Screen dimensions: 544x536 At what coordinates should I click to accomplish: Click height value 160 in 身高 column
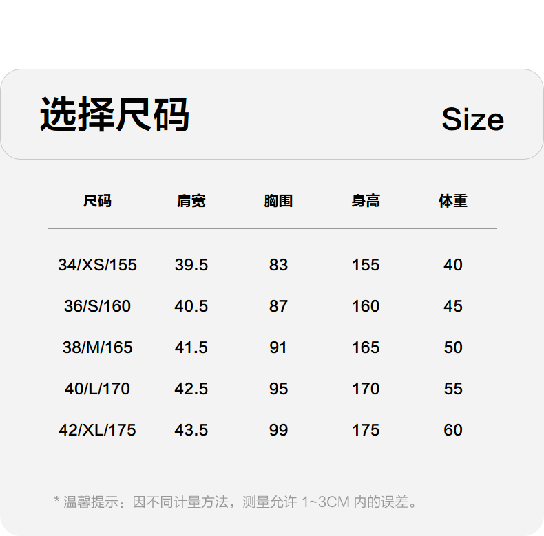click(366, 306)
